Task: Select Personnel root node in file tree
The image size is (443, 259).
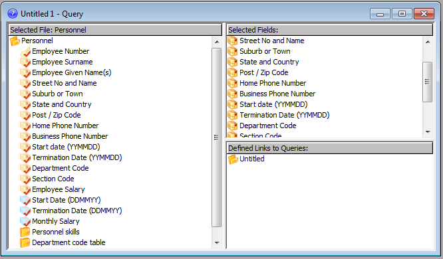Action: [x=37, y=41]
